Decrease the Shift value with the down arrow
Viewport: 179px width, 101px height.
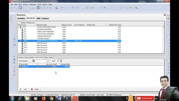pyautogui.click(x=61, y=61)
